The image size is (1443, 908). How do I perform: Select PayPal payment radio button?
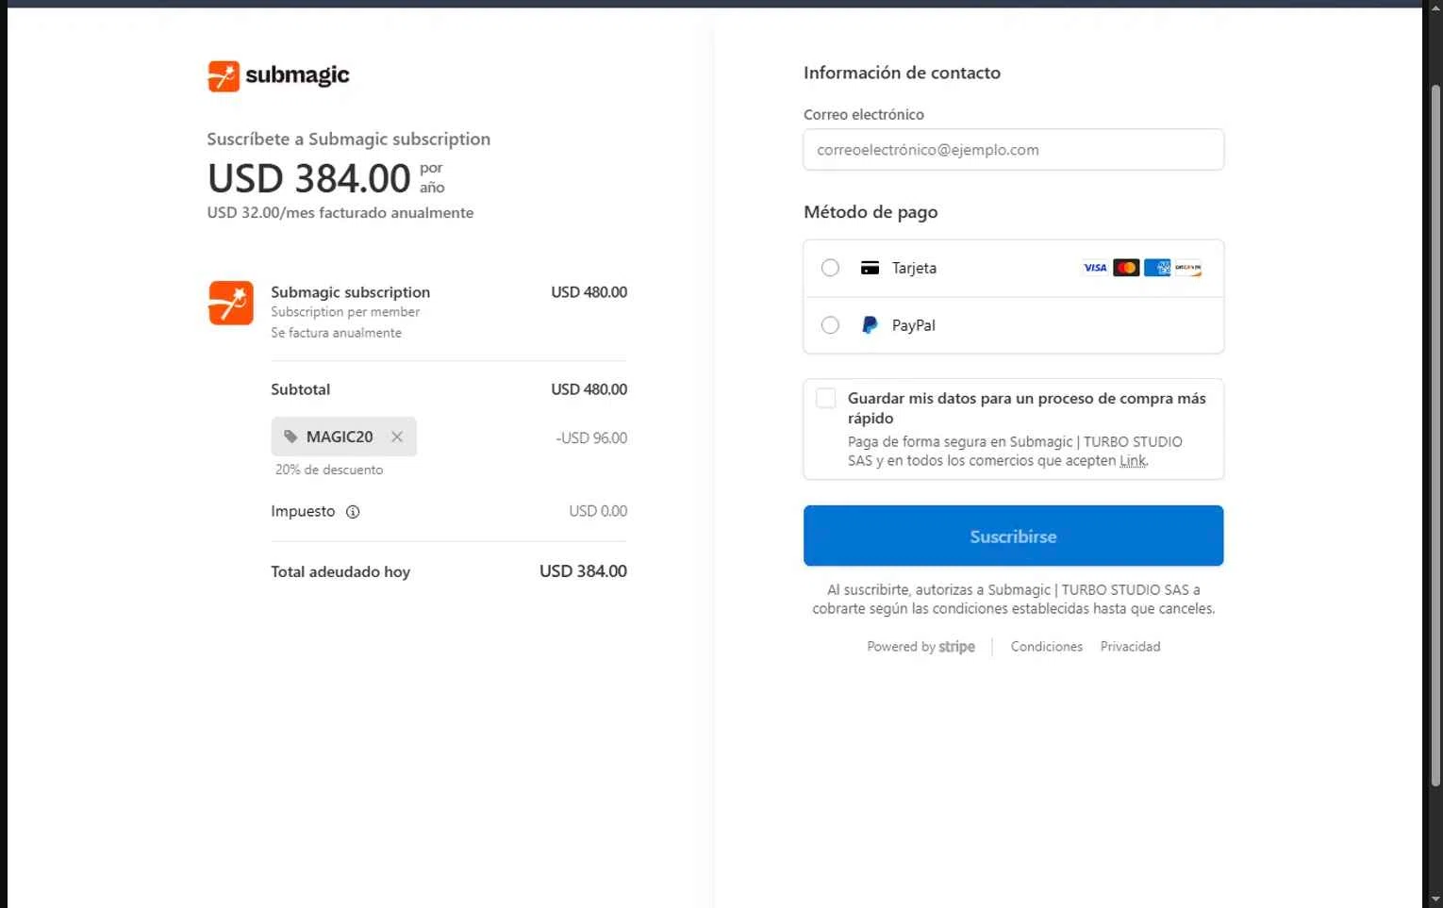click(x=830, y=325)
